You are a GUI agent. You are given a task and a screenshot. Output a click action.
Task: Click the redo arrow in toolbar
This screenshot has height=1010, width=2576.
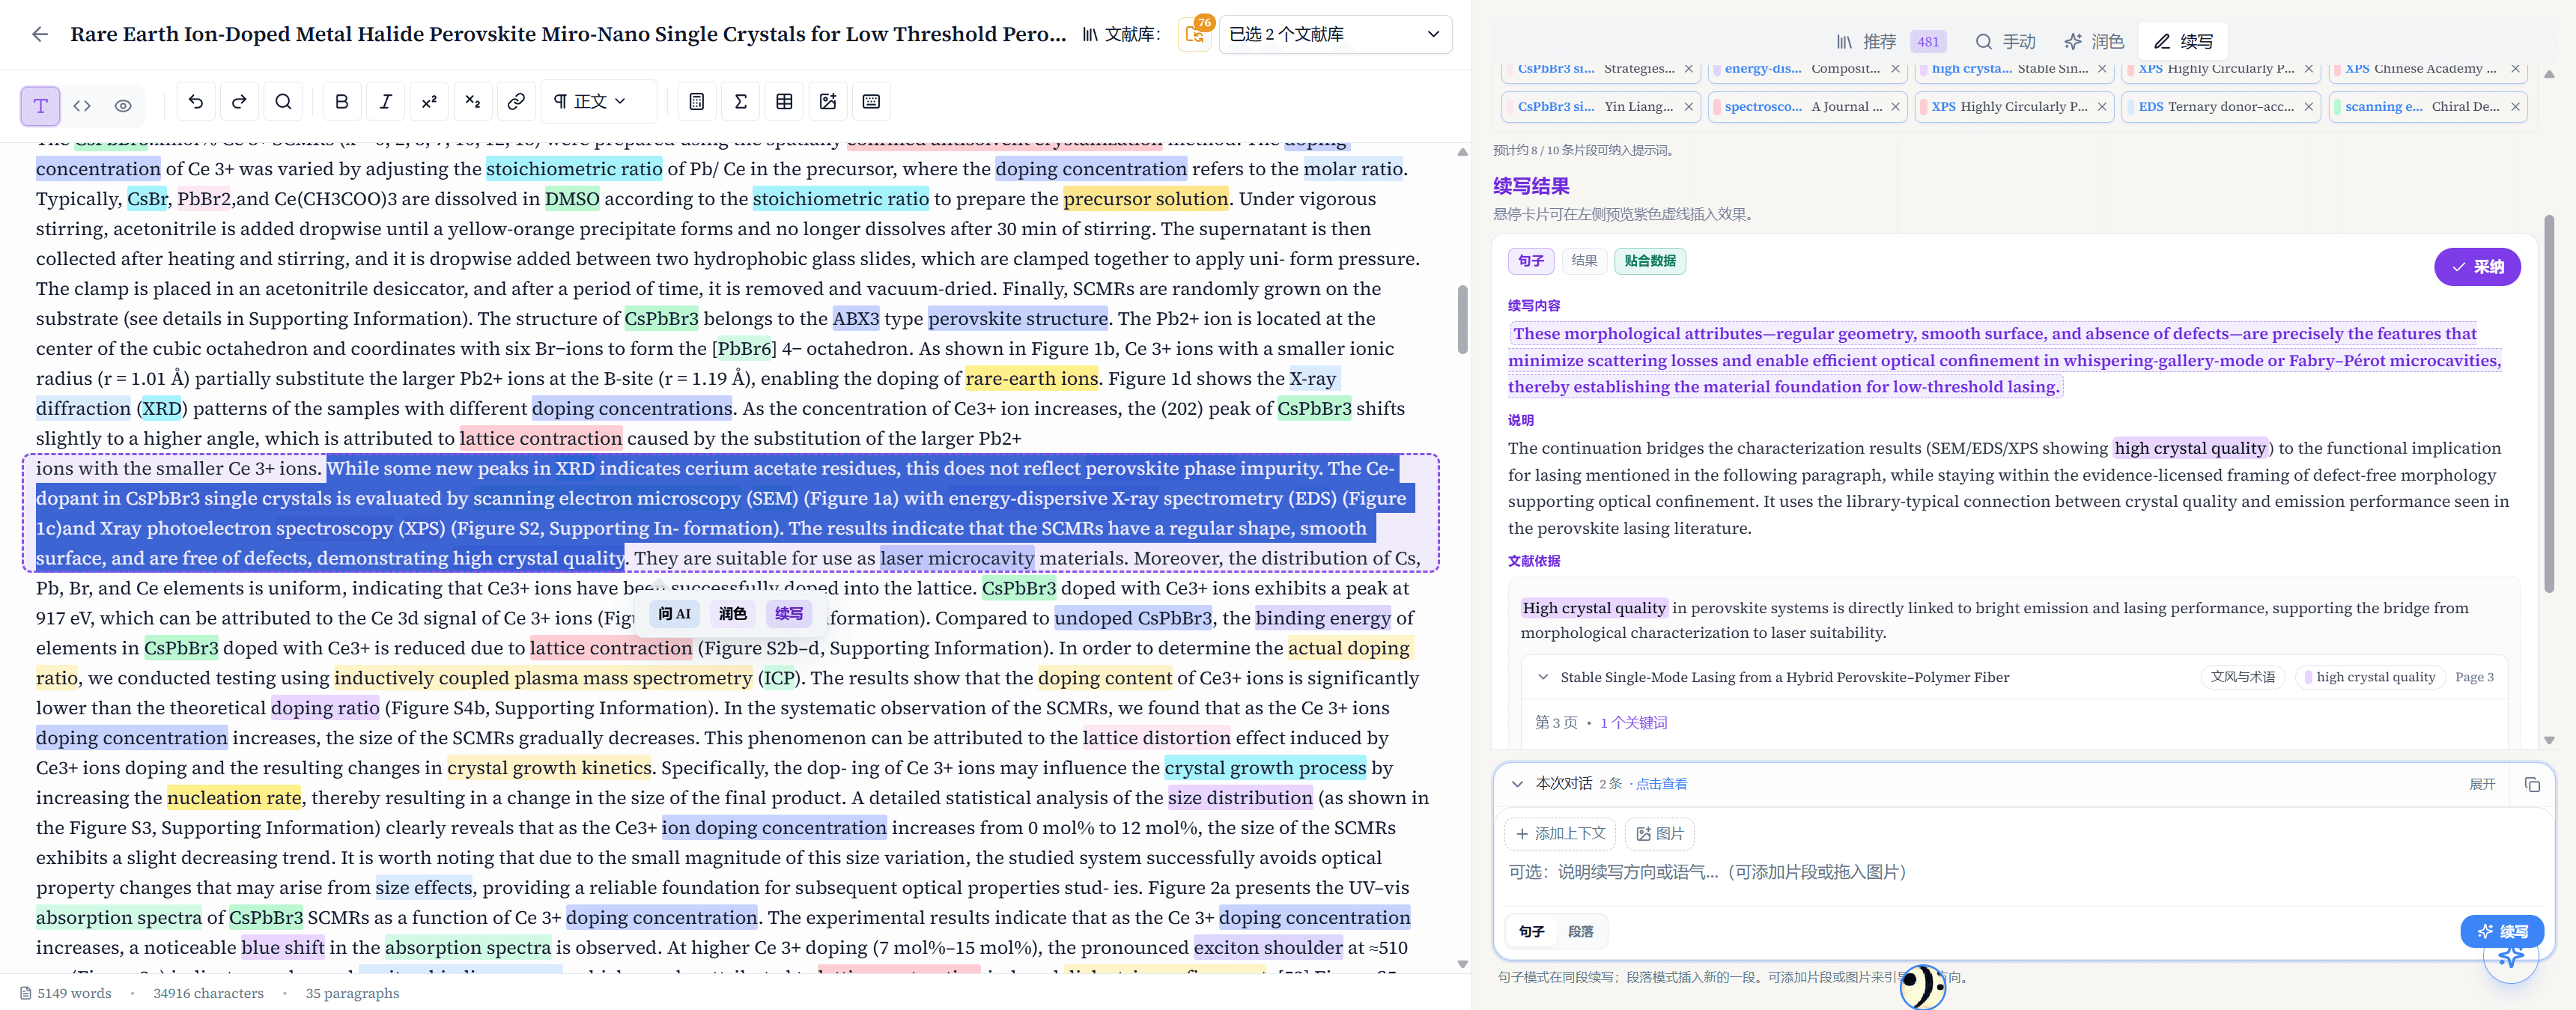pyautogui.click(x=239, y=102)
